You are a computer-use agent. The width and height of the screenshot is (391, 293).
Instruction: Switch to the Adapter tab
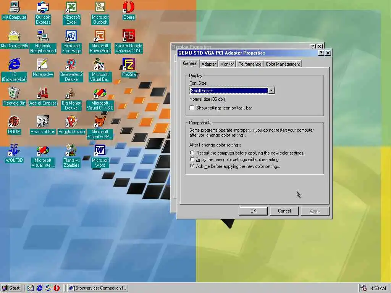click(x=209, y=64)
